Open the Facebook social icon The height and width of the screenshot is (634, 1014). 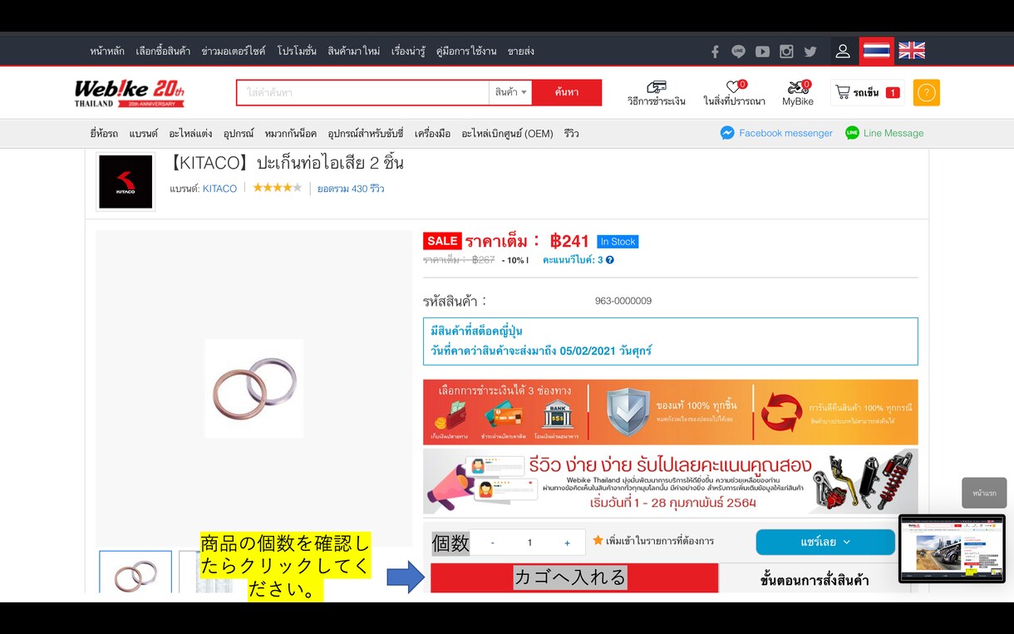[x=715, y=52]
